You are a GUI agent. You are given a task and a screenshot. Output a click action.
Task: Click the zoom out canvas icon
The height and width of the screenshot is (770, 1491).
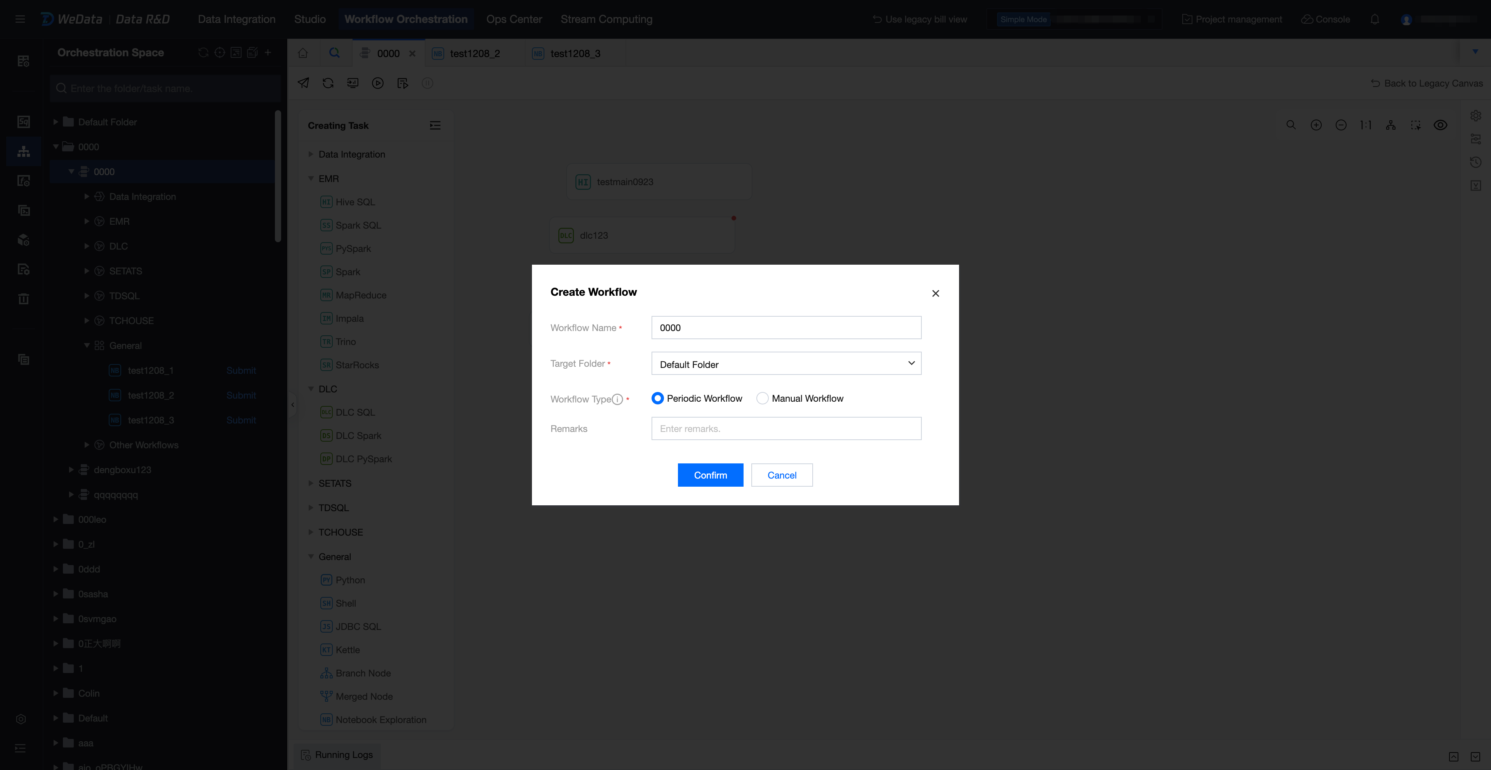(x=1340, y=125)
